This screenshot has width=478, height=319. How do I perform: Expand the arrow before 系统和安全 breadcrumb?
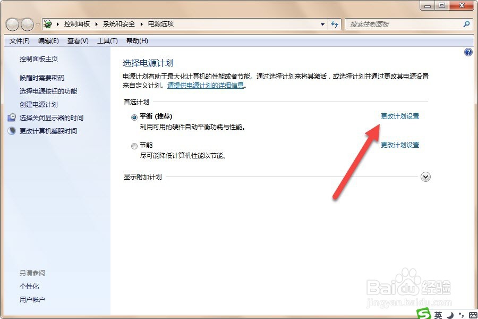tap(96, 24)
